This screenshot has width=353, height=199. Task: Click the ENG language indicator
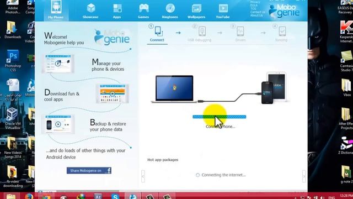pyautogui.click(x=331, y=197)
